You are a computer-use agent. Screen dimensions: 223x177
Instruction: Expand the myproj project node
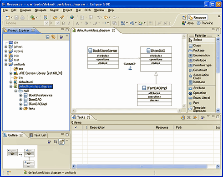point(6,51)
